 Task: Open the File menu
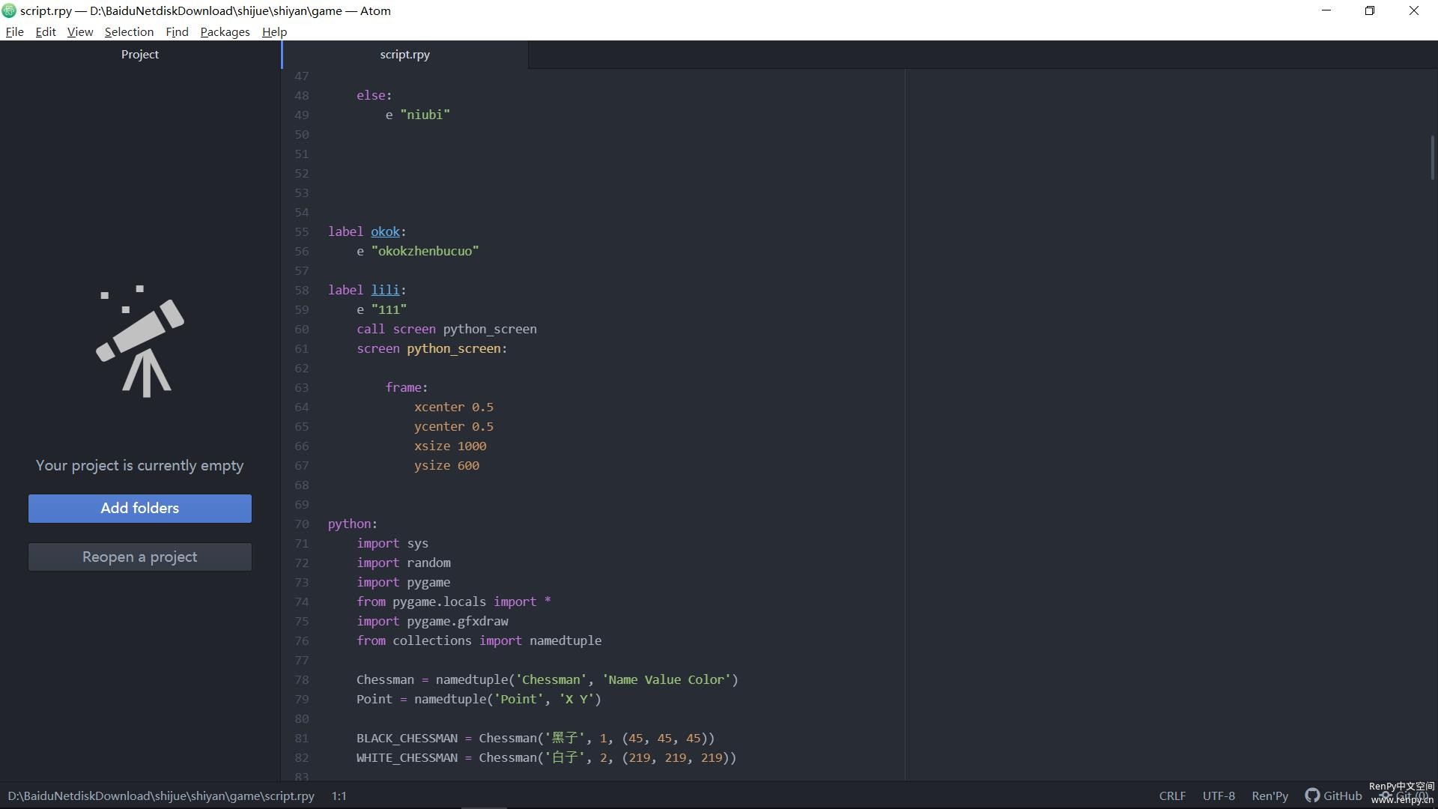(14, 31)
